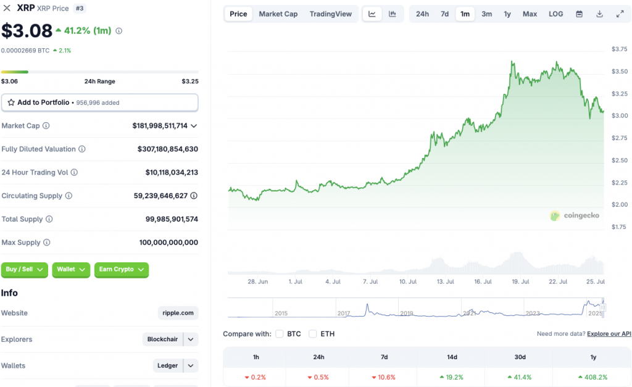Open the Earn Crypto button
The height and width of the screenshot is (387, 632).
coord(122,270)
